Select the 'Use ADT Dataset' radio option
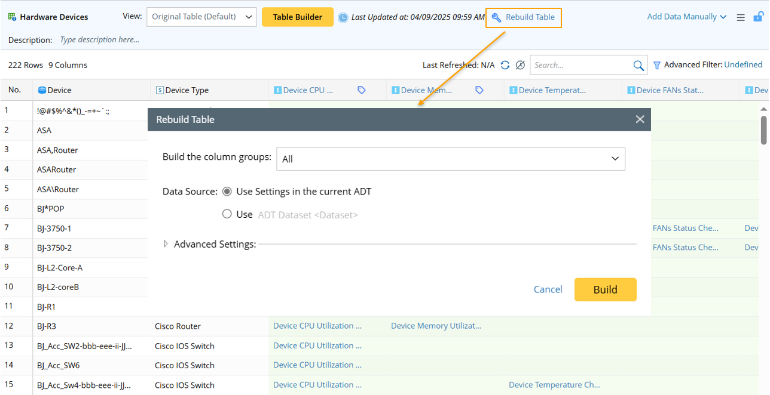Viewport: 770px width, 395px height. click(227, 214)
